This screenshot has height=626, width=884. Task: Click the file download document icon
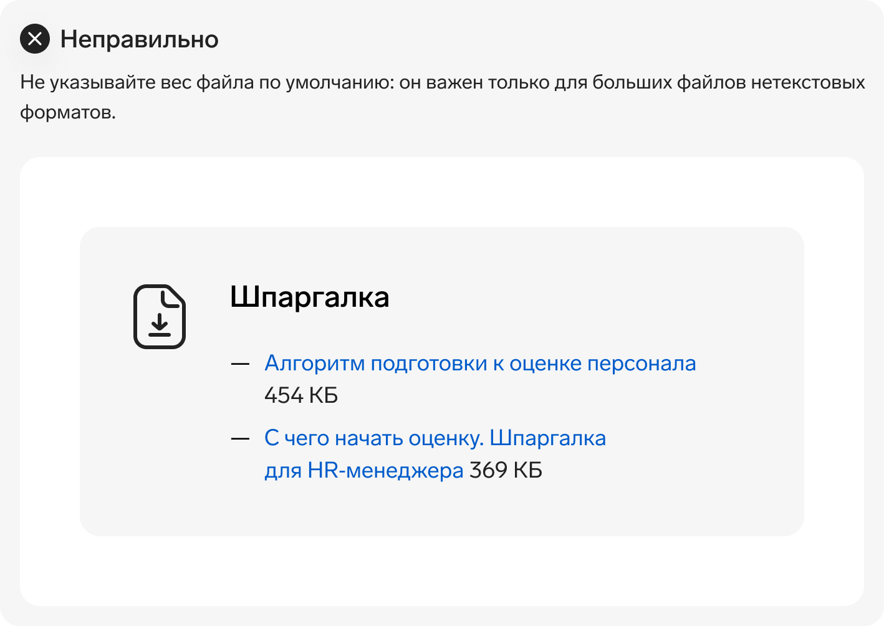click(x=160, y=317)
